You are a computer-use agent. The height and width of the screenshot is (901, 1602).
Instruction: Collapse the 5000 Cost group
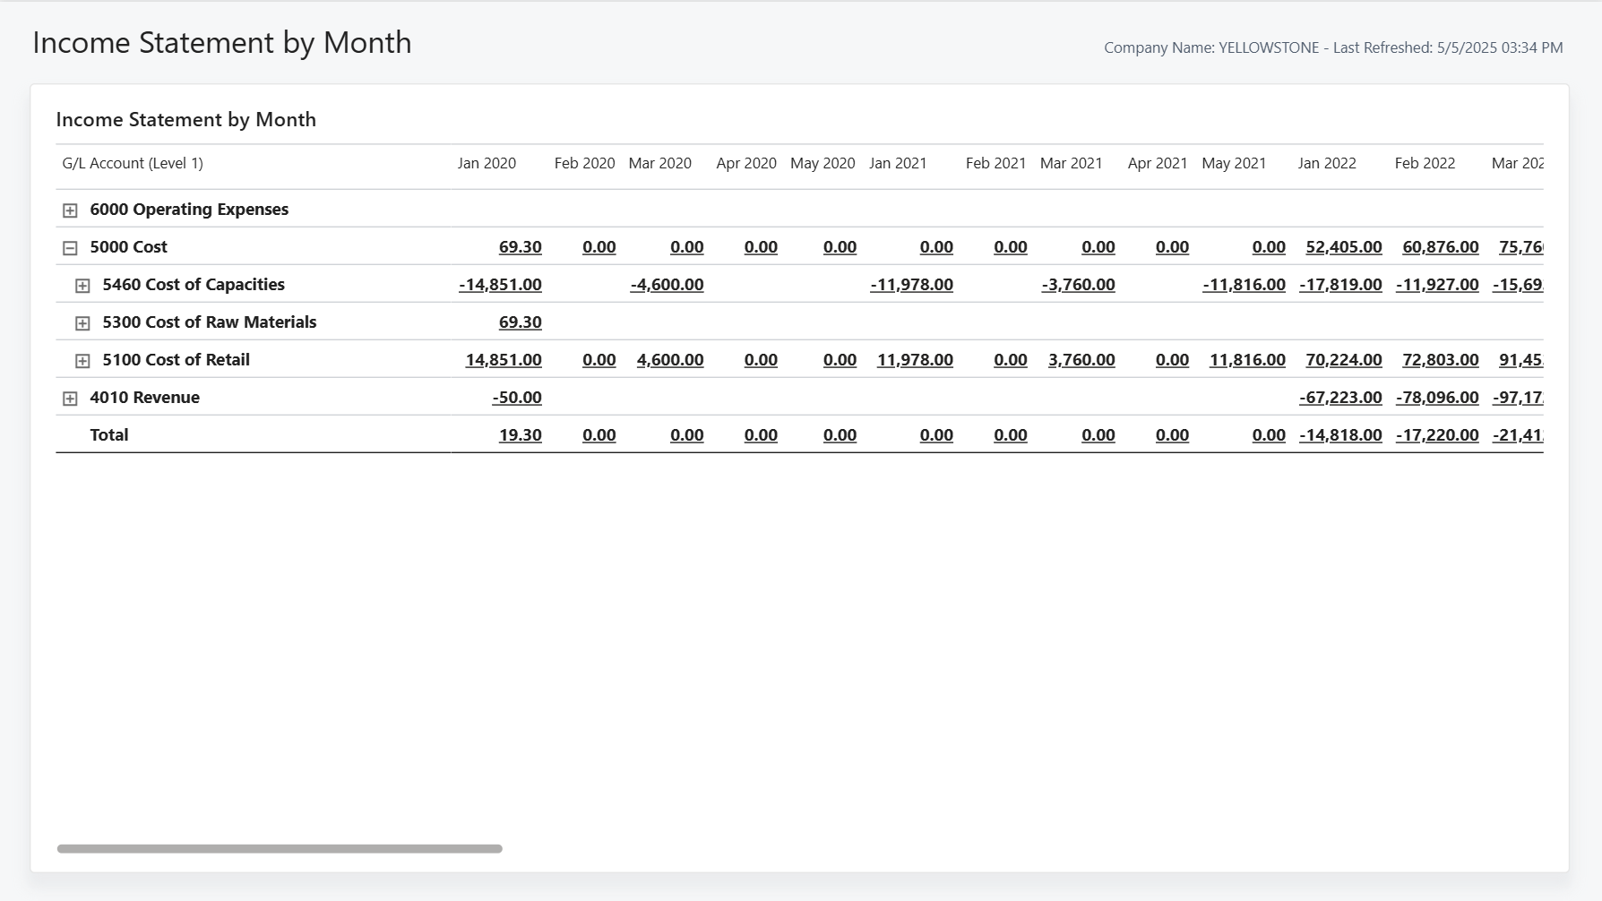tap(70, 248)
